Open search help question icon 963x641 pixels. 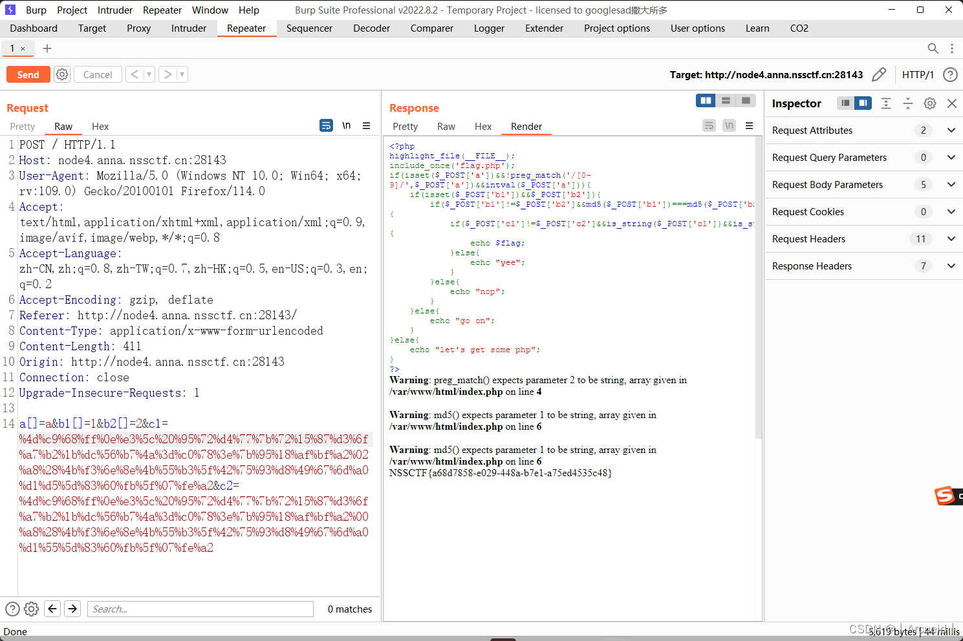pyautogui.click(x=12, y=609)
